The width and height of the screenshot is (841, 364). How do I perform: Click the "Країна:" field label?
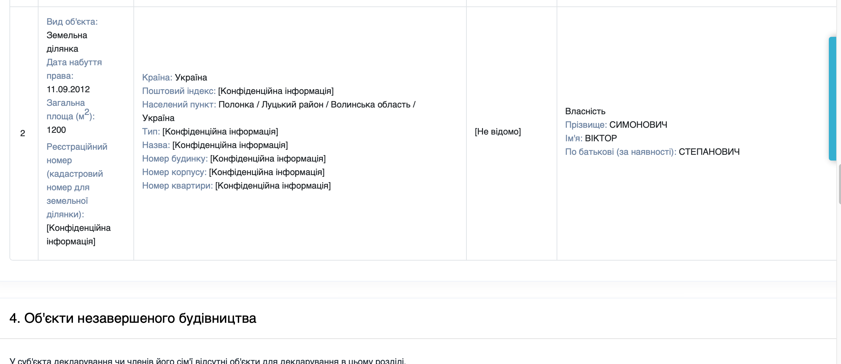[157, 77]
